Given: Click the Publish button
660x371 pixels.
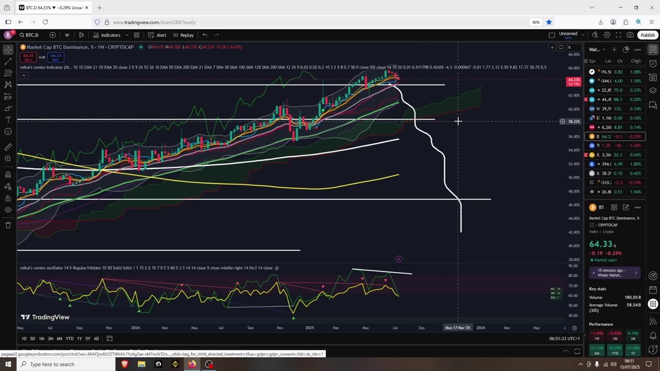Looking at the screenshot, I should (x=648, y=35).
